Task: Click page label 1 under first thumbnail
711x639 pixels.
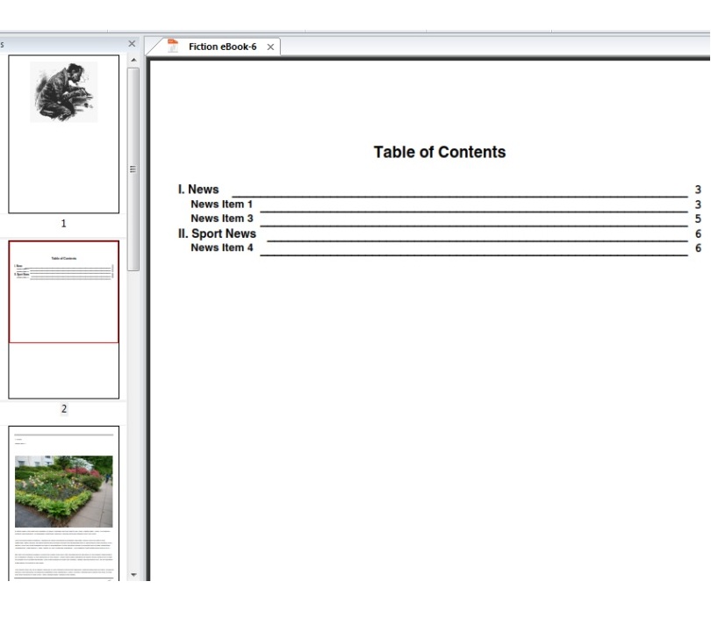Action: point(63,223)
